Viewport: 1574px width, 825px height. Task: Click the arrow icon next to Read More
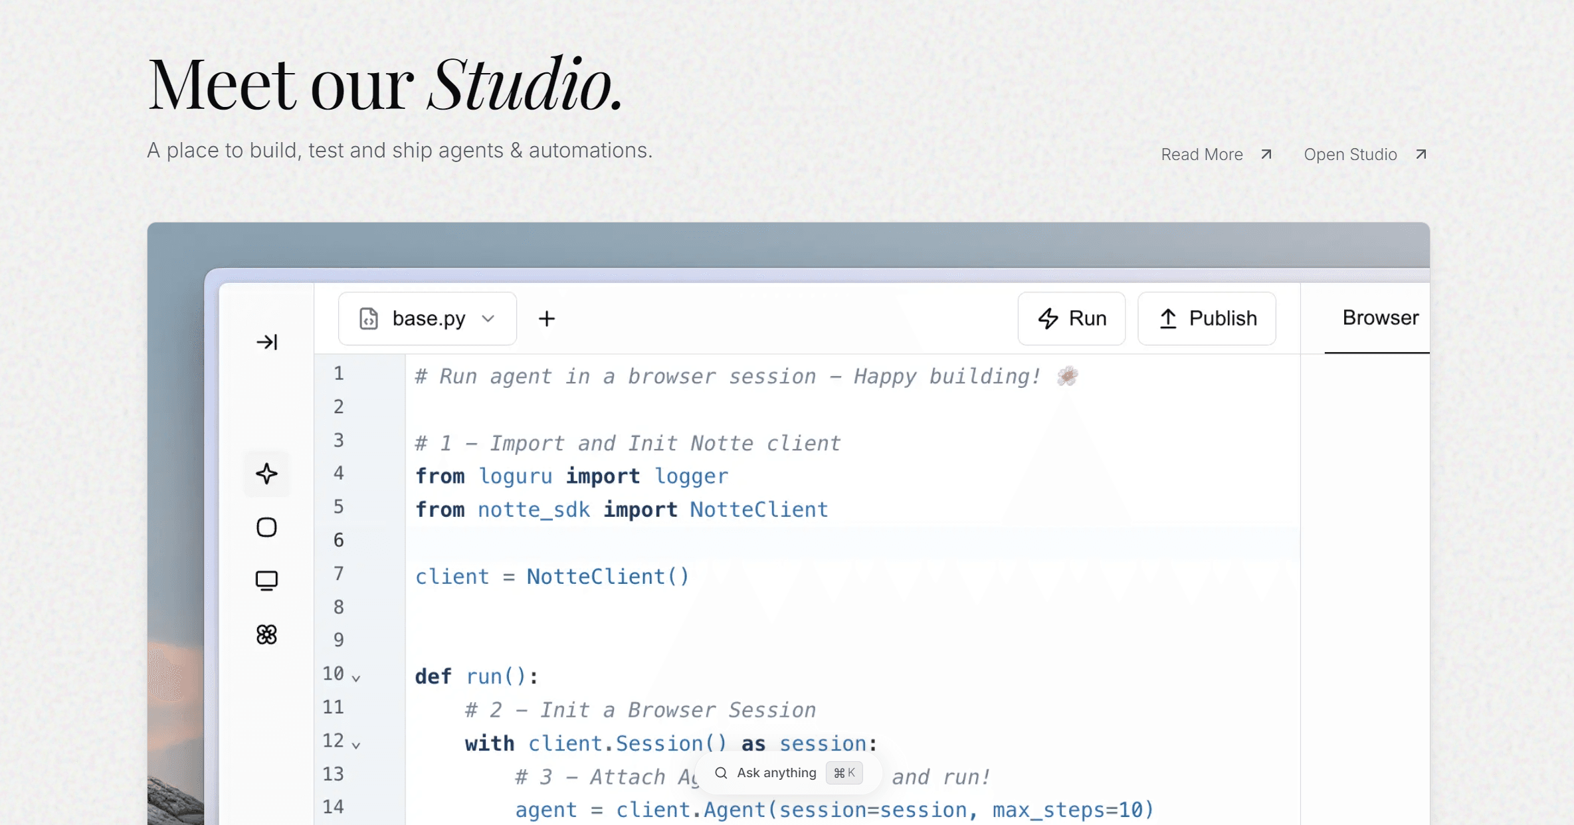1266,154
